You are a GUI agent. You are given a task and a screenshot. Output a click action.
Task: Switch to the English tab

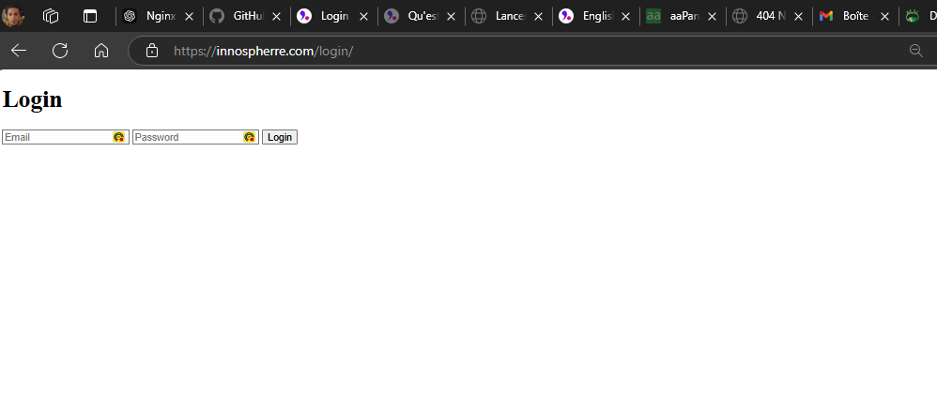point(595,16)
